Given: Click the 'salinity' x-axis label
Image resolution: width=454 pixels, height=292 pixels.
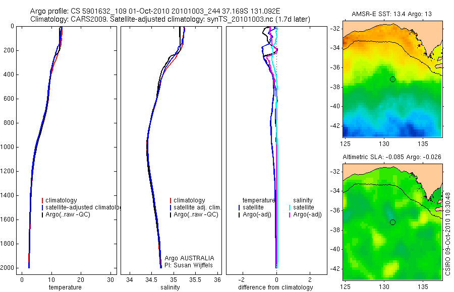Looking at the screenshot, I should pyautogui.click(x=171, y=287).
